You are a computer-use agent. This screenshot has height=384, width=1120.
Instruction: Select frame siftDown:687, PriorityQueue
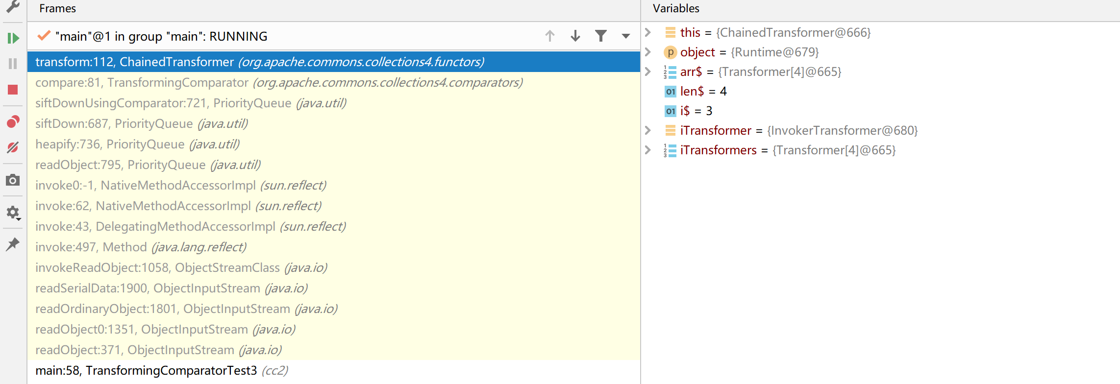point(334,123)
